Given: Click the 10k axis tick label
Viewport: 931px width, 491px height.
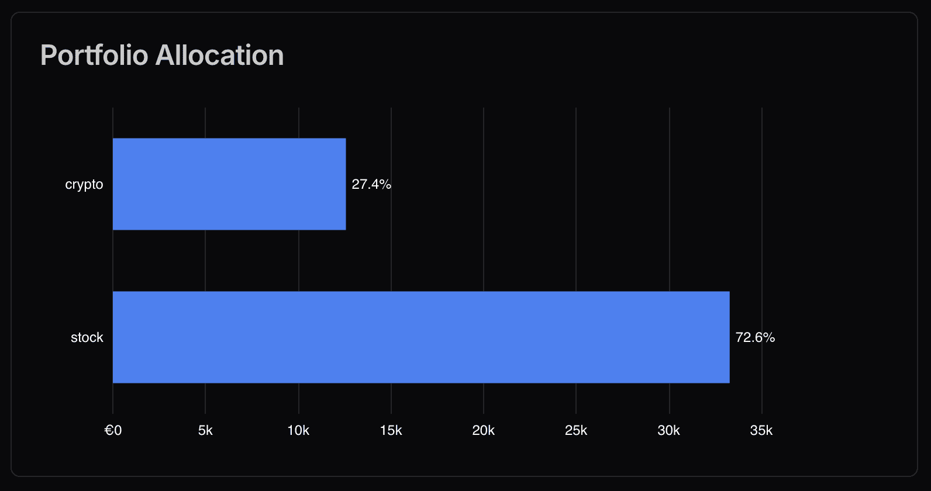Looking at the screenshot, I should coord(298,431).
